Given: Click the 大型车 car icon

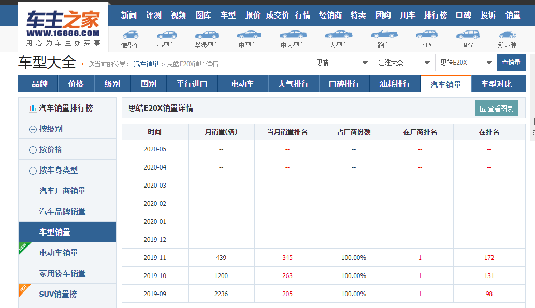Looking at the screenshot, I should (339, 35).
